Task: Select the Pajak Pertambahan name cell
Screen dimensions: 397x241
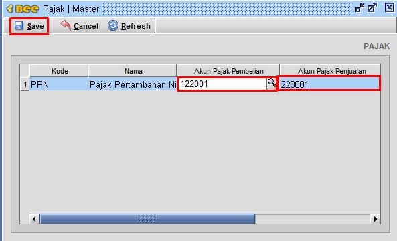Action: pyautogui.click(x=133, y=84)
